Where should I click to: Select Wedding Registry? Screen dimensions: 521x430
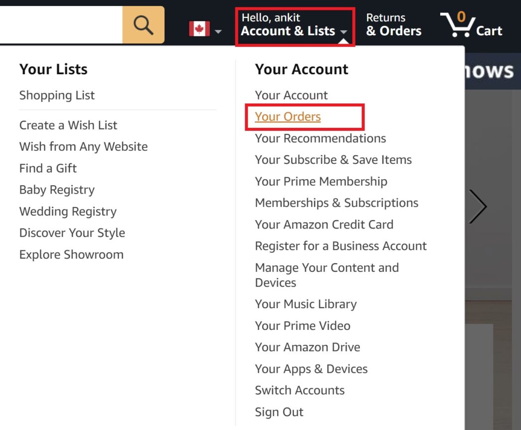pyautogui.click(x=67, y=211)
